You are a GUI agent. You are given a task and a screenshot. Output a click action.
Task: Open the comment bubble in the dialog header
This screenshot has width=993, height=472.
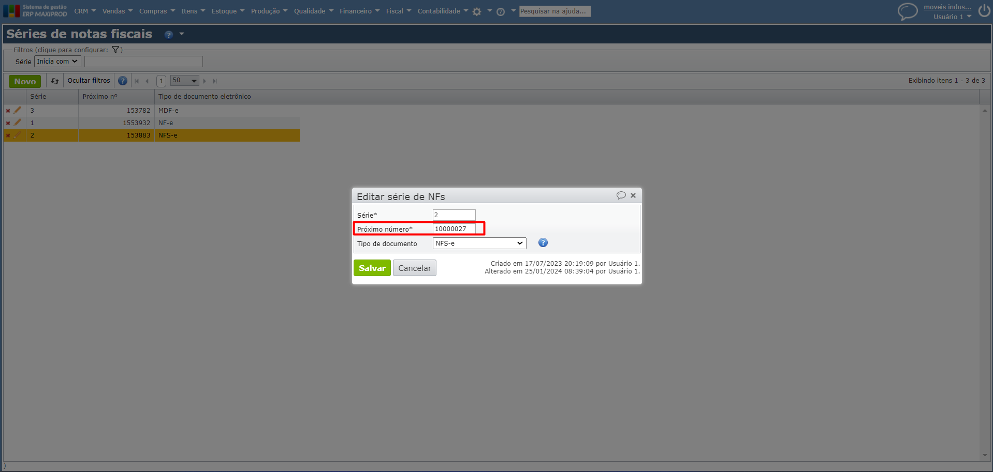[x=621, y=195]
